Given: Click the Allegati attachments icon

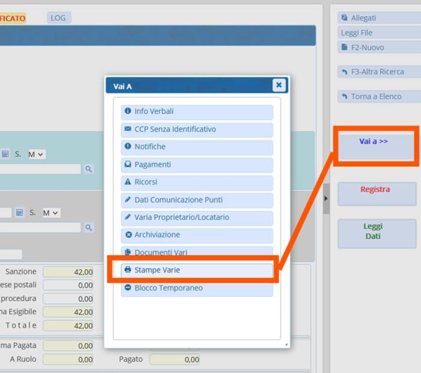Looking at the screenshot, I should click(344, 18).
